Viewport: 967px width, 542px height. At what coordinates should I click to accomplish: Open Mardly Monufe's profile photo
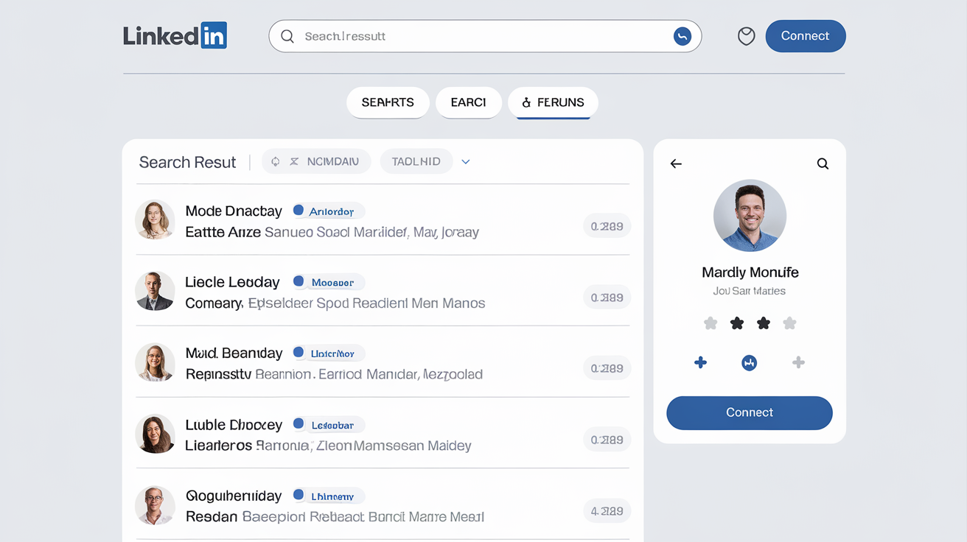(750, 216)
